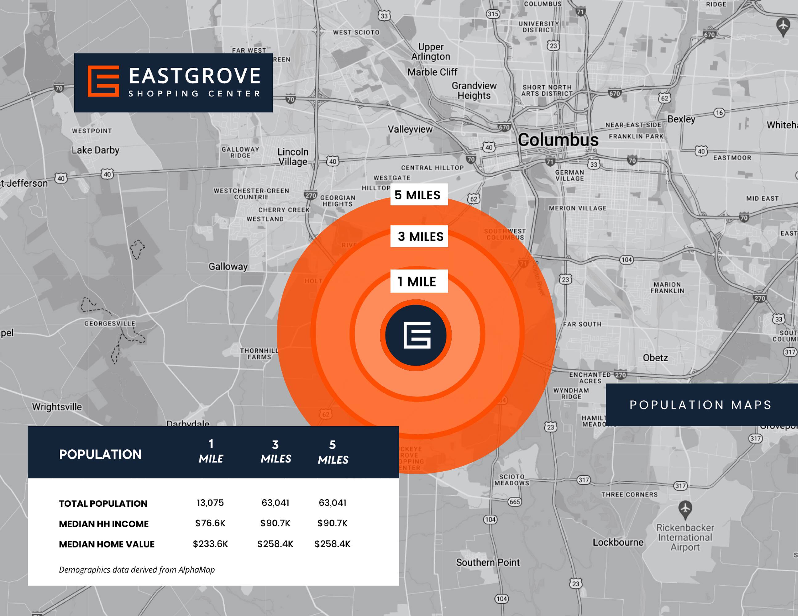Click the AlphaMap demographics source note
This screenshot has width=798, height=616.
137,569
